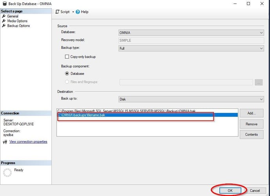Click OK to start the backup
The width and height of the screenshot is (270, 196).
[x=230, y=191]
